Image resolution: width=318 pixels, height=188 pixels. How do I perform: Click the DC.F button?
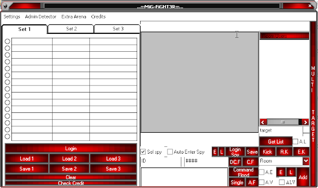235,162
